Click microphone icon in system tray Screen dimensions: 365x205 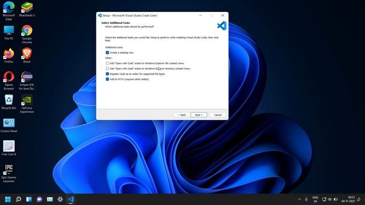point(306,199)
